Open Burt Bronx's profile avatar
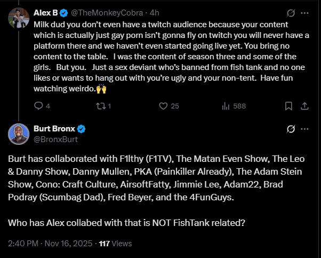The image size is (321, 258). pyautogui.click(x=19, y=134)
